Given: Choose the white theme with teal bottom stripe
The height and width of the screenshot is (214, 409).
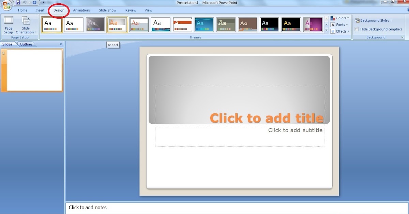Looking at the screenshot, I should click(x=161, y=25).
